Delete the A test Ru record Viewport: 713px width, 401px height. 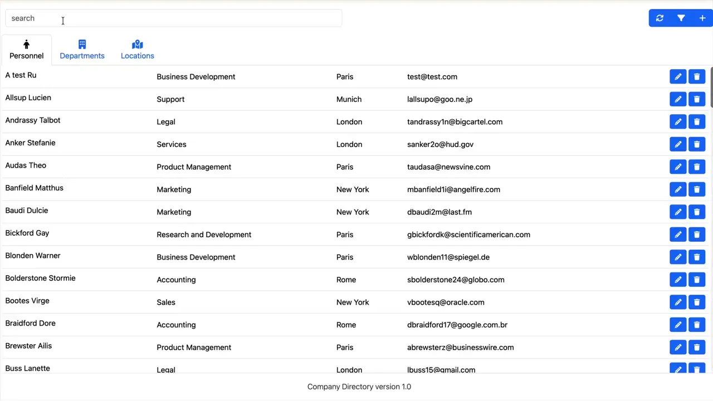(697, 77)
